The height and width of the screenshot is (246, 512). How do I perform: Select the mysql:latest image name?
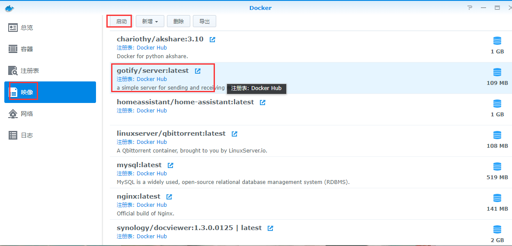click(x=139, y=165)
